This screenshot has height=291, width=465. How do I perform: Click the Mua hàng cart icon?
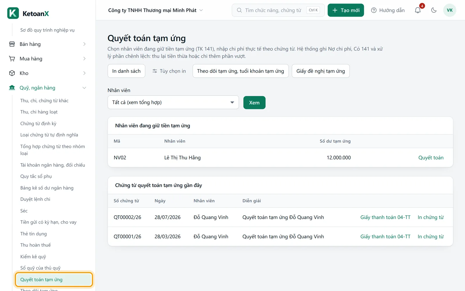[12, 59]
